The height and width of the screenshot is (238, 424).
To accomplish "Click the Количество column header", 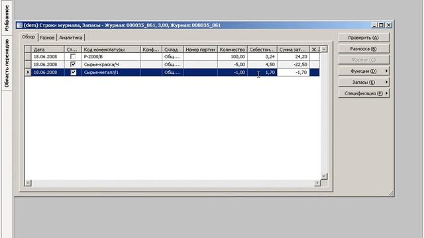I will click(233, 50).
